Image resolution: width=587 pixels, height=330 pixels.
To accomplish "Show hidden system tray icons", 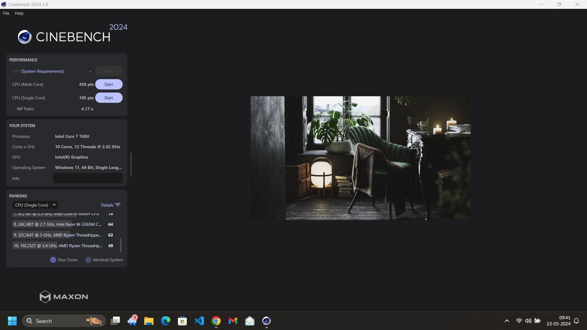I will tap(507, 321).
